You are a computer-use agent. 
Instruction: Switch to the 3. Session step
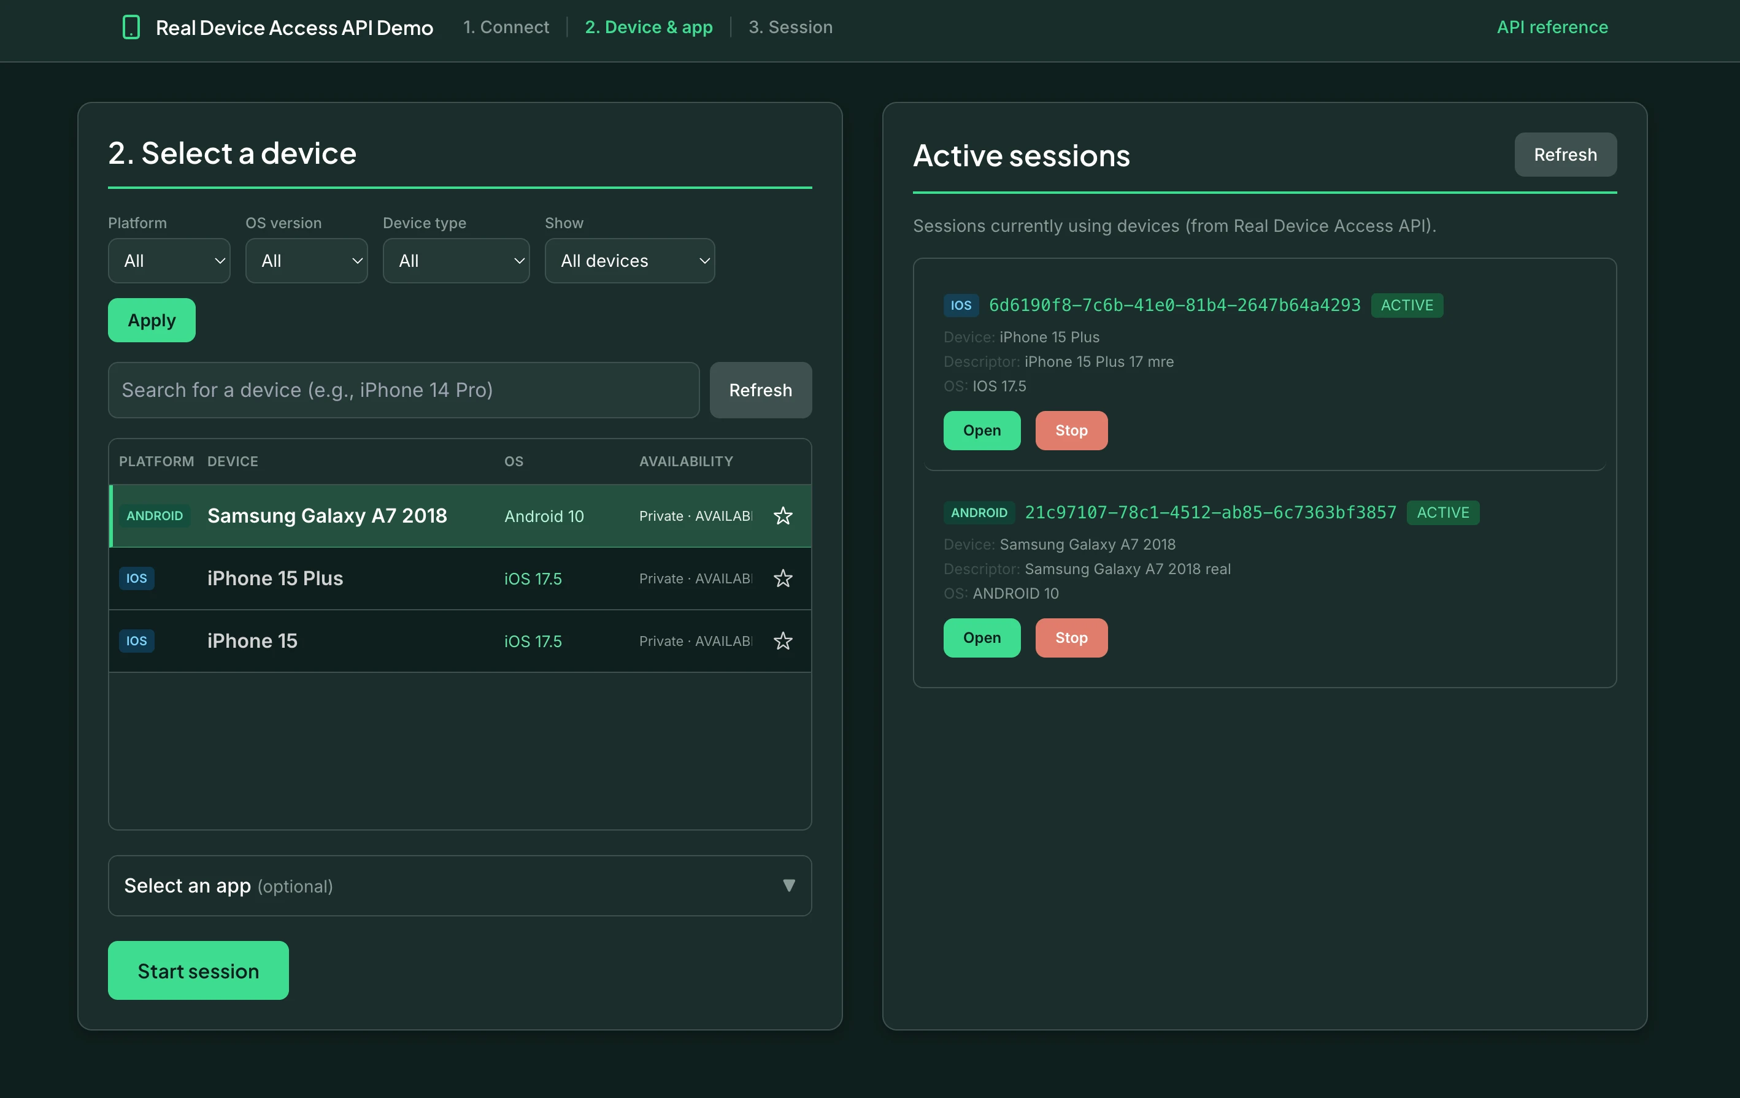coord(790,28)
